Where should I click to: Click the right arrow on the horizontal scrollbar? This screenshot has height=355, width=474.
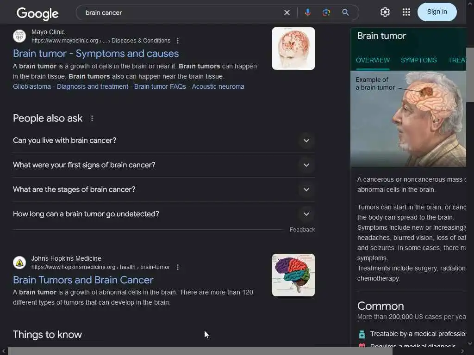[x=462, y=351]
